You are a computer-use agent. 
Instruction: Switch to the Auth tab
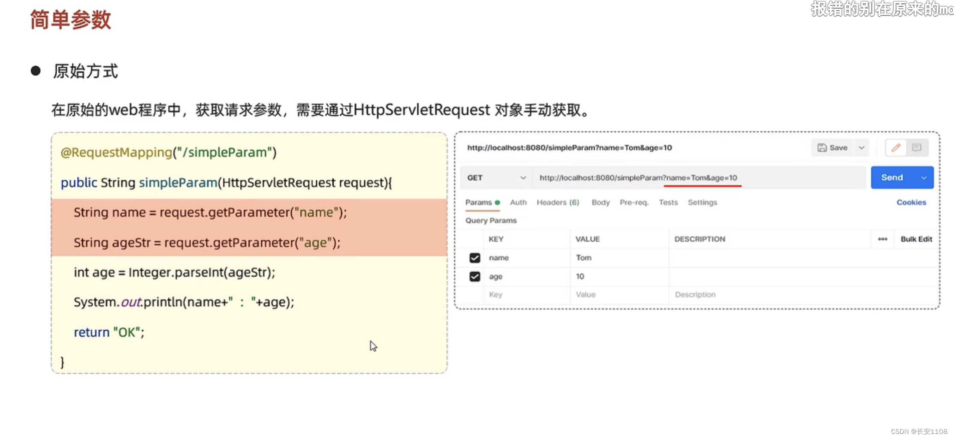pyautogui.click(x=518, y=202)
